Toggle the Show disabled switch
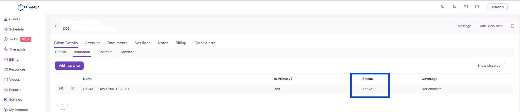Screen dimensions: 520x112 [508, 66]
